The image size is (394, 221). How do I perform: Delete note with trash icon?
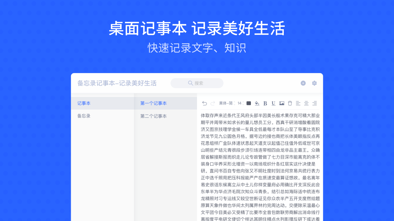coord(290,103)
